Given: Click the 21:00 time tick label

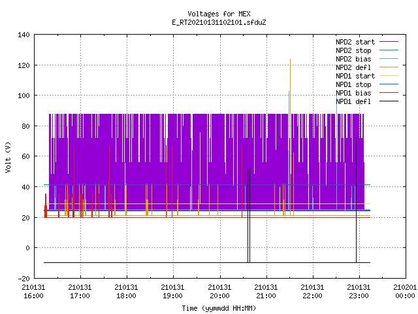Looking at the screenshot, I should pyautogui.click(x=266, y=296).
